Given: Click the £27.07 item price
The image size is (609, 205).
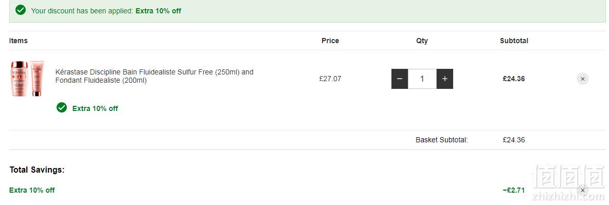Looking at the screenshot, I should point(330,79).
